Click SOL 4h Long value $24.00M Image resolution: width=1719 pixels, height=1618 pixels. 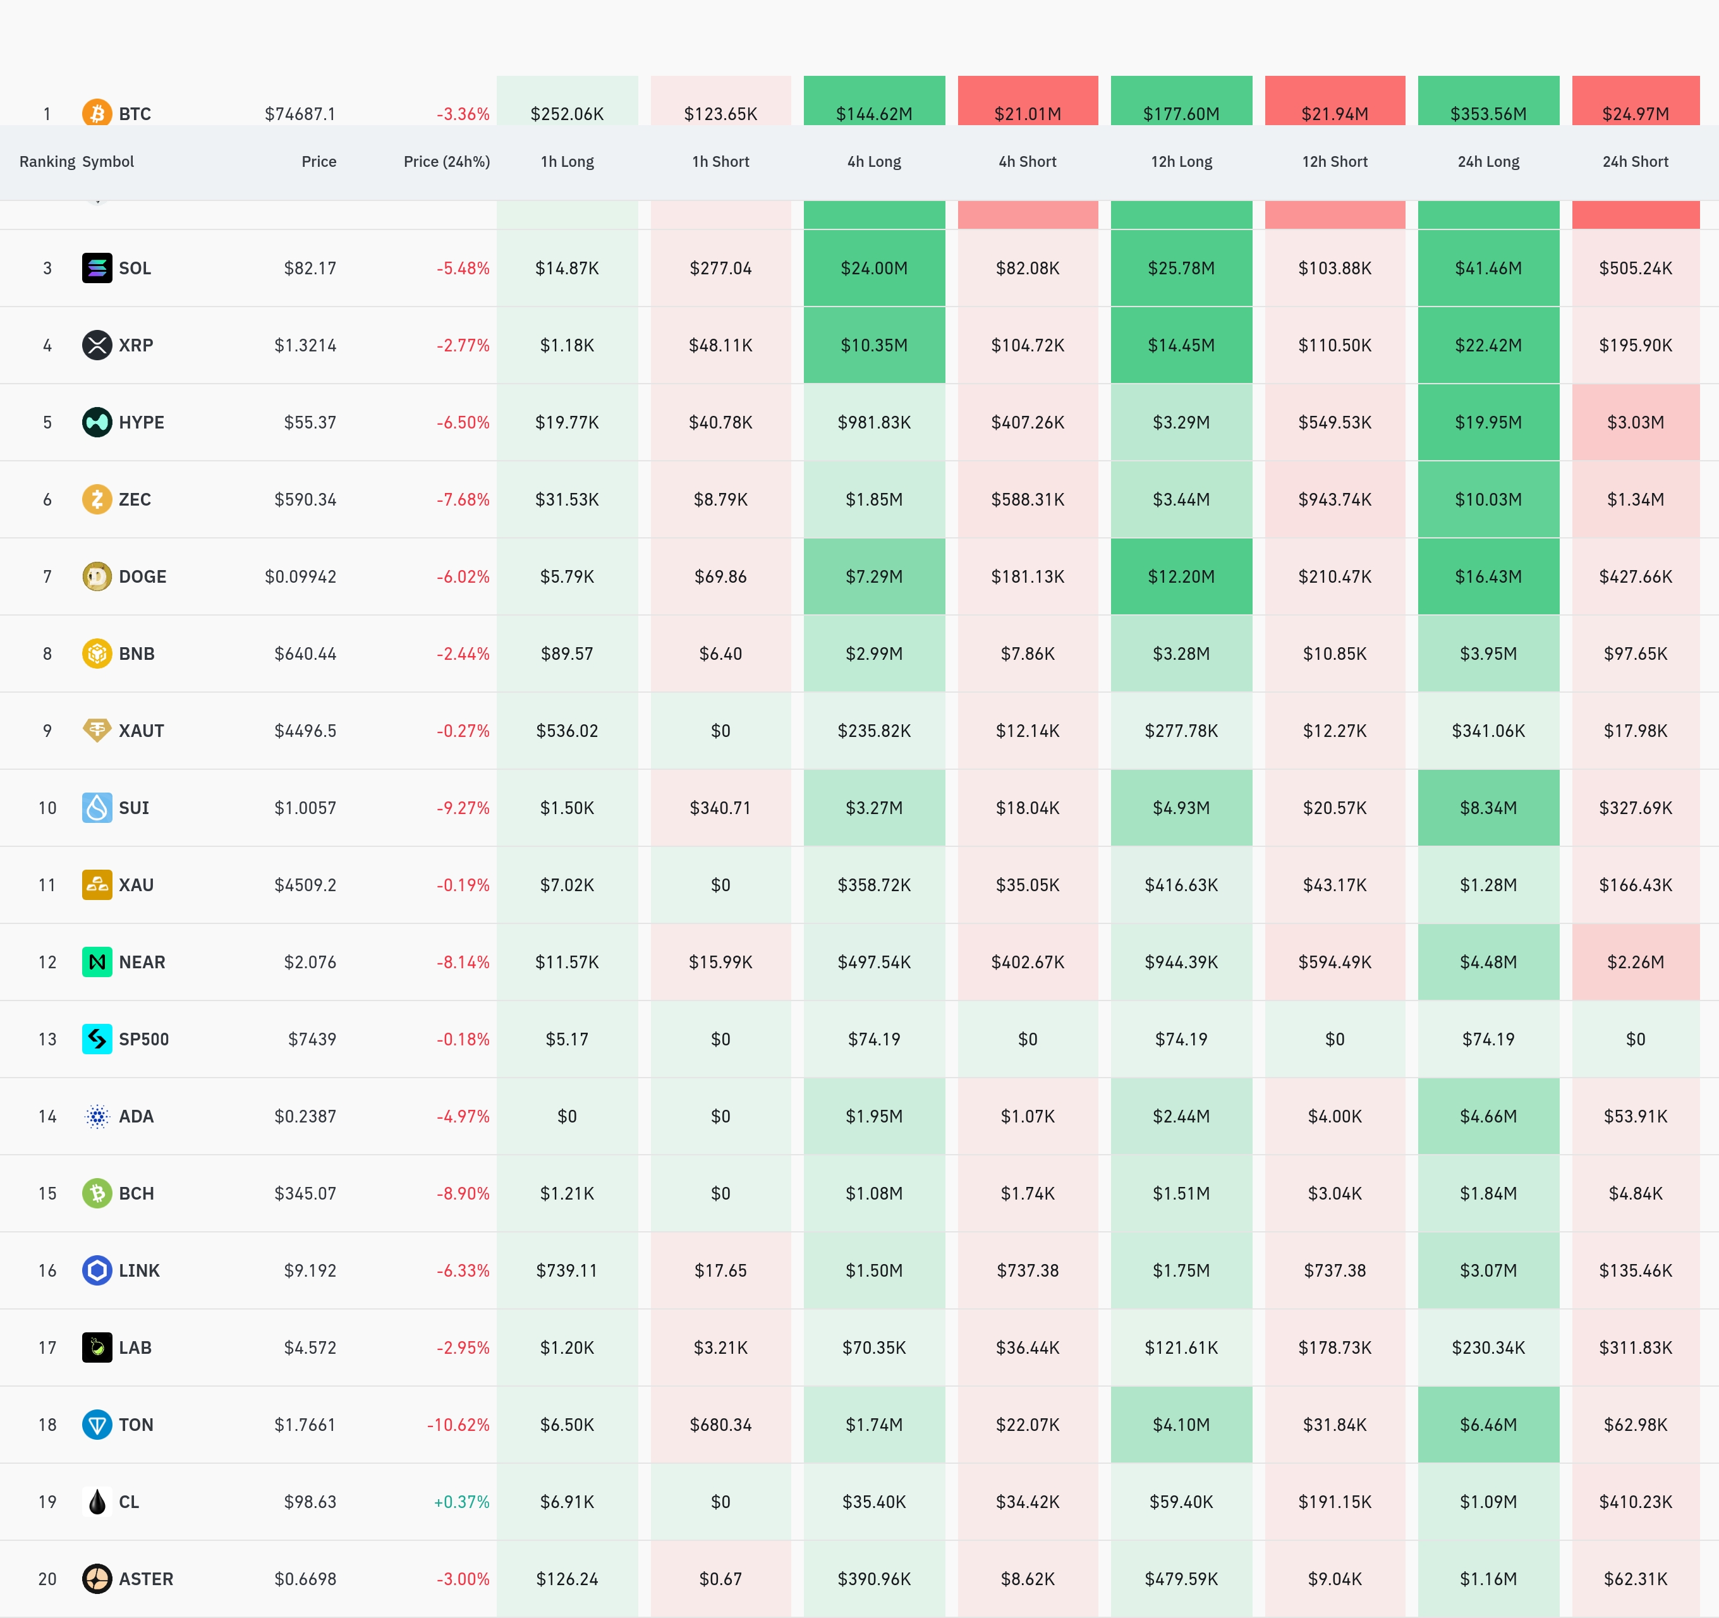pos(874,268)
